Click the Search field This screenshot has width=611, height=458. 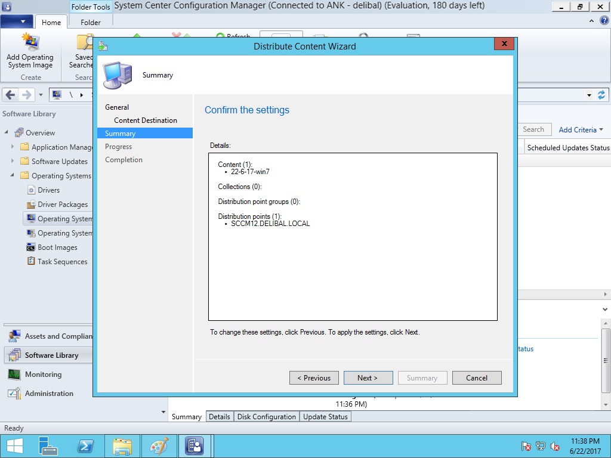point(533,129)
